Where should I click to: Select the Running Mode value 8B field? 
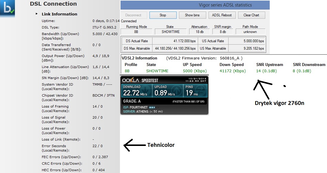pyautogui.click(x=136, y=32)
